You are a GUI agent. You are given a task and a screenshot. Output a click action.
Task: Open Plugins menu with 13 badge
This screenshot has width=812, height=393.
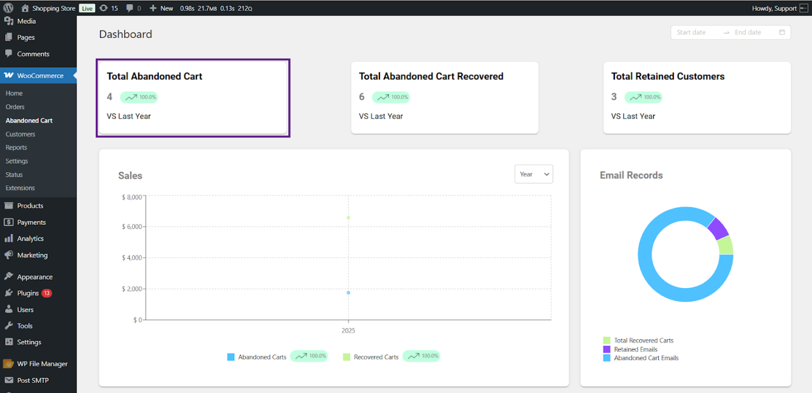28,293
